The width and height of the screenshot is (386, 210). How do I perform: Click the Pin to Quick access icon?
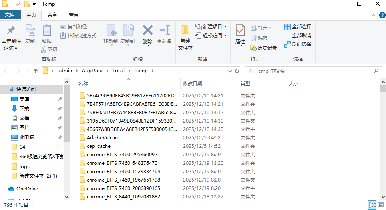click(x=11, y=30)
